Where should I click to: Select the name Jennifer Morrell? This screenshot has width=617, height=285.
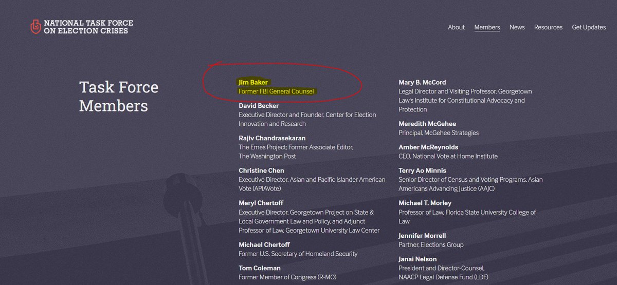pos(423,235)
